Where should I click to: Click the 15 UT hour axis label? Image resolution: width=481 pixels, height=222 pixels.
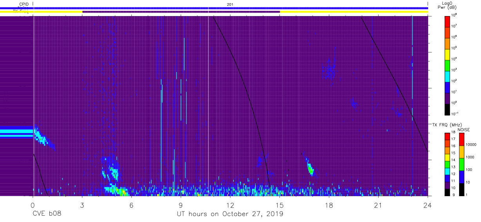click(x=280, y=205)
